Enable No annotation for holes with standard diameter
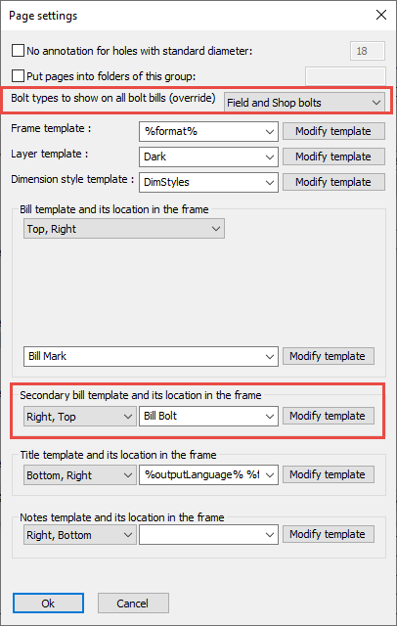The image size is (397, 626). (x=18, y=51)
